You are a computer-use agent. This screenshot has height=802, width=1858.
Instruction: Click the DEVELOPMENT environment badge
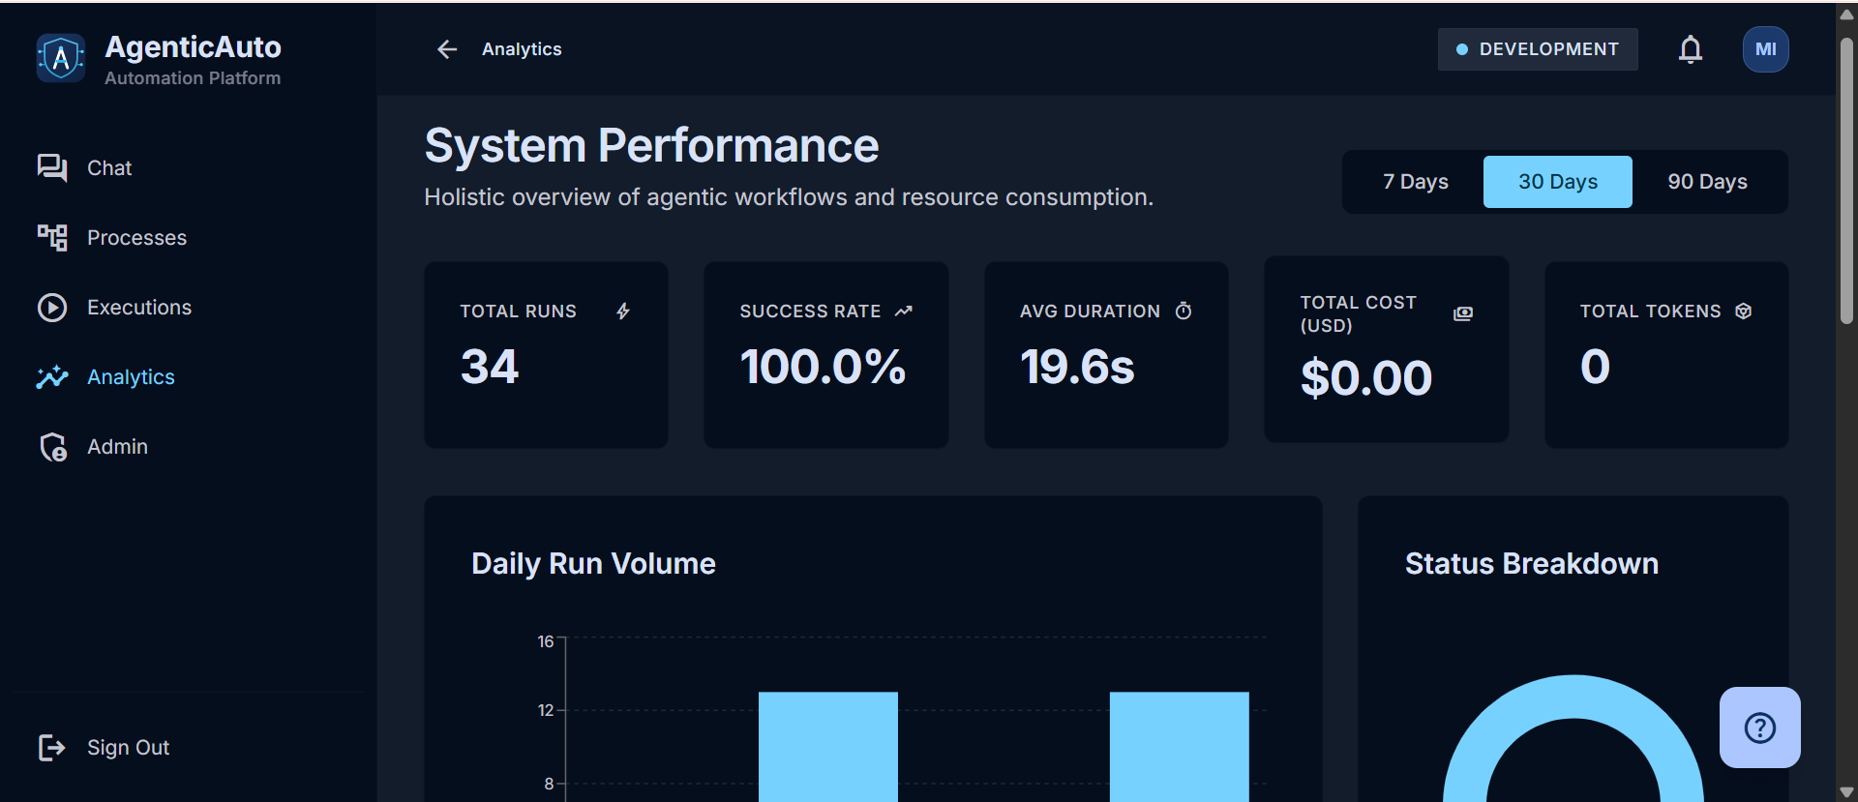1538,49
